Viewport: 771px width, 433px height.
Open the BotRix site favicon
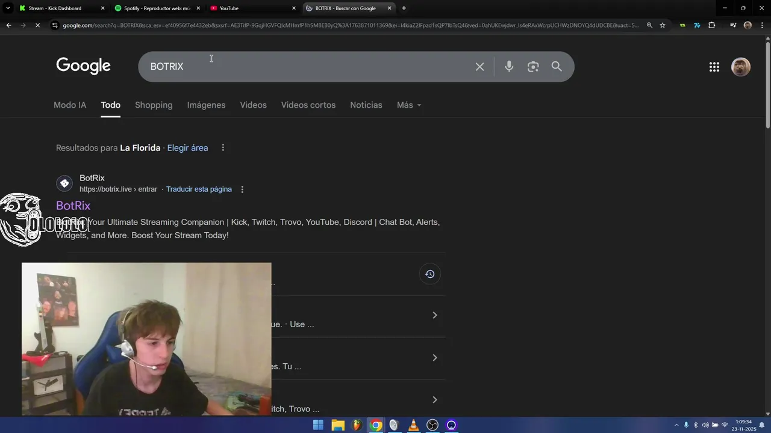64,183
